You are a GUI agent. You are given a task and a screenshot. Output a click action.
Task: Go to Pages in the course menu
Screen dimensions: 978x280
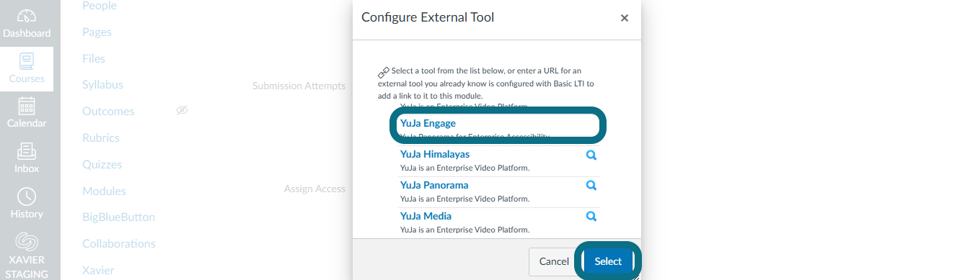[97, 32]
